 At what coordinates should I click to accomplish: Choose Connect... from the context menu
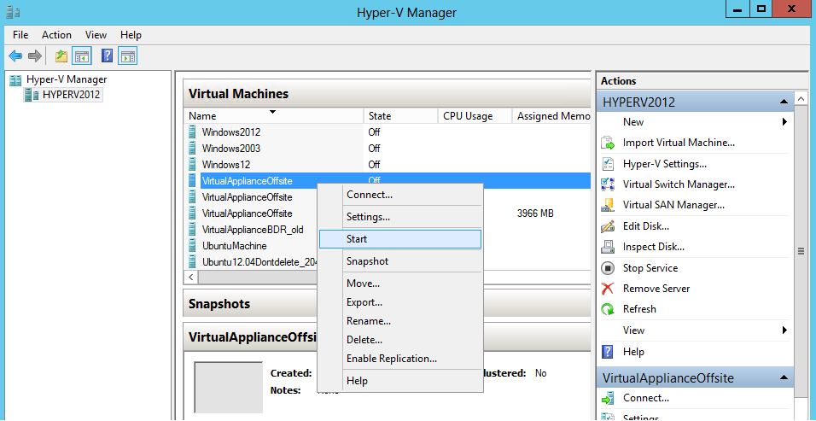point(399,195)
